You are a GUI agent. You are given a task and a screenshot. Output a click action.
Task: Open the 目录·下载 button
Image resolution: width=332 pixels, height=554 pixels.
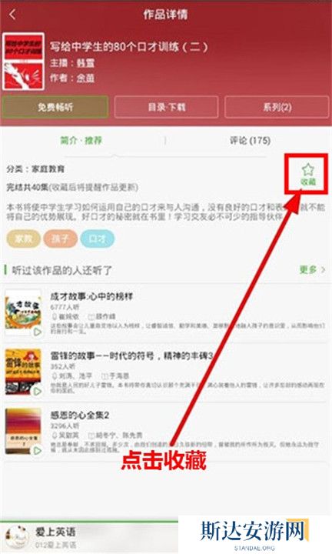pyautogui.click(x=166, y=107)
